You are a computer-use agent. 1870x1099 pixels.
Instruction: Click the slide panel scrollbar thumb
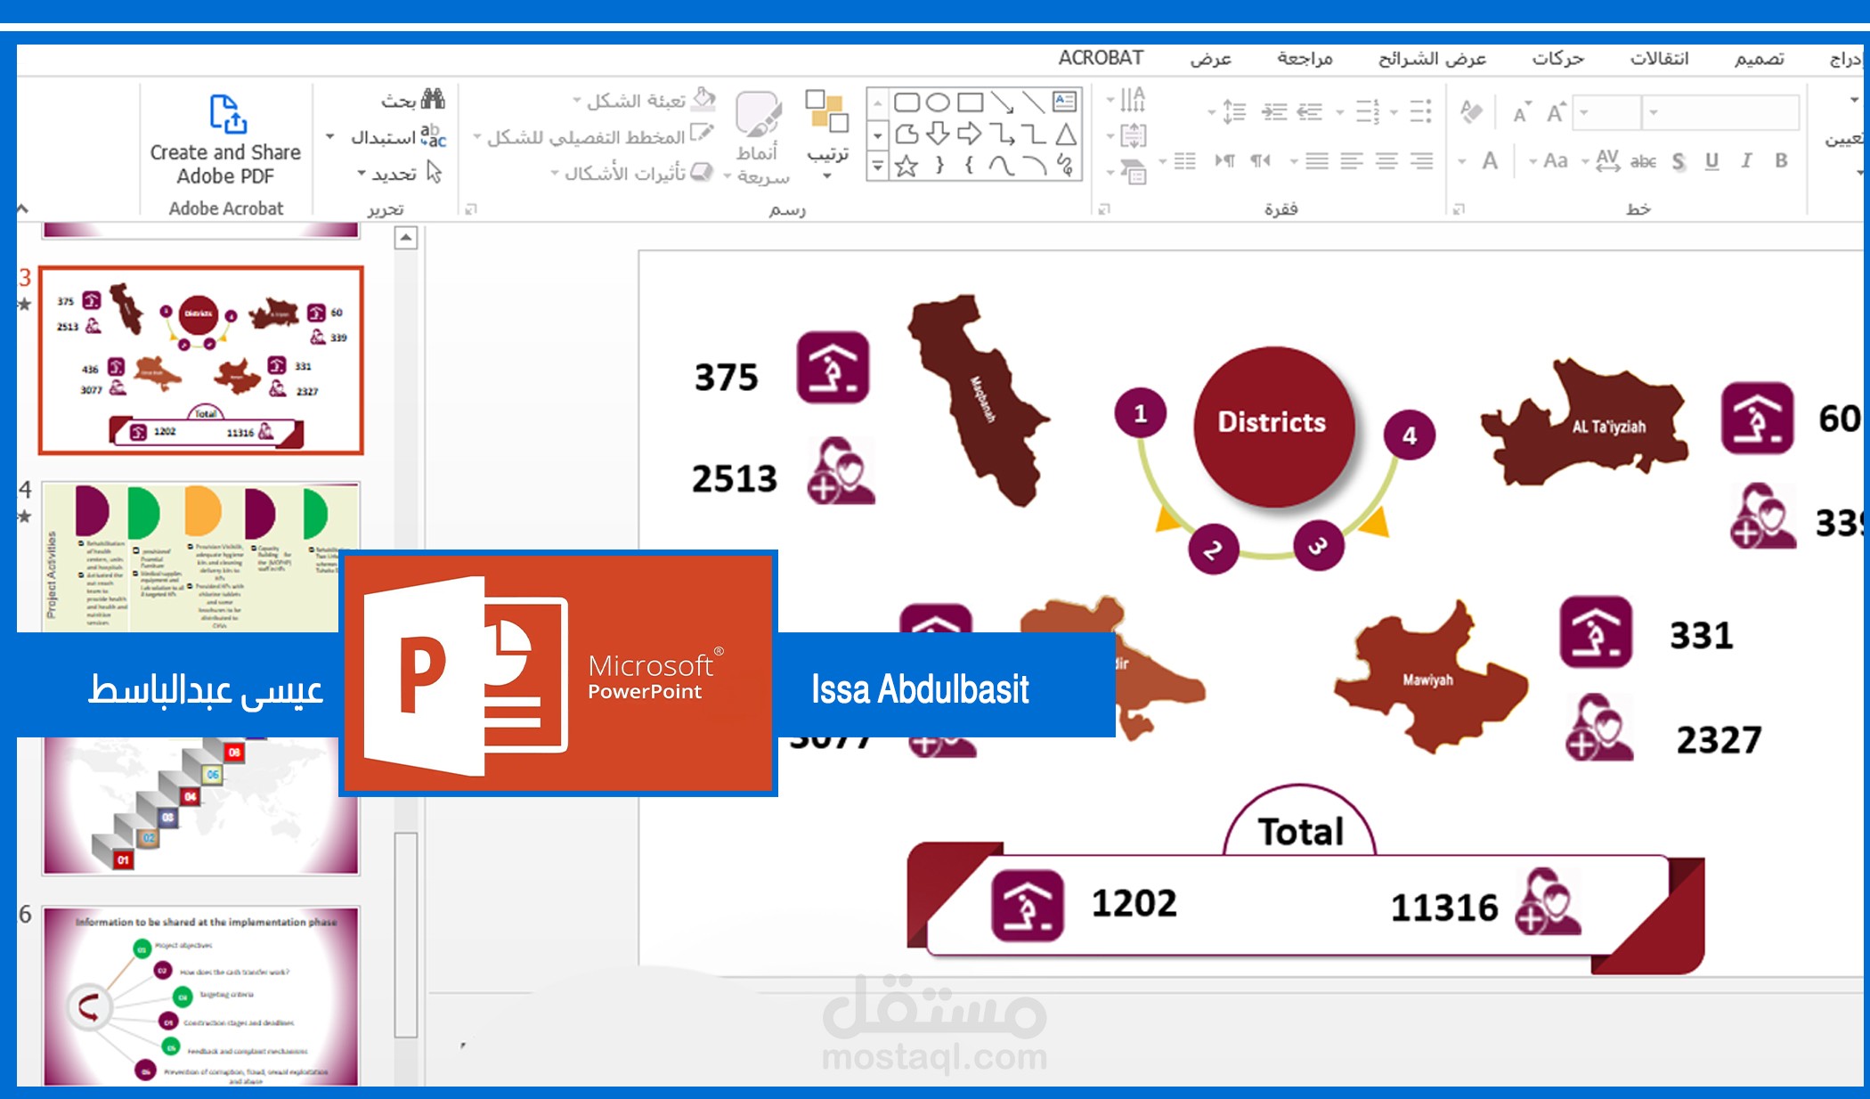pos(406,934)
